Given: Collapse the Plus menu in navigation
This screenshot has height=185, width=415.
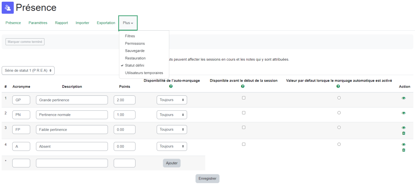Looking at the screenshot, I should [128, 23].
